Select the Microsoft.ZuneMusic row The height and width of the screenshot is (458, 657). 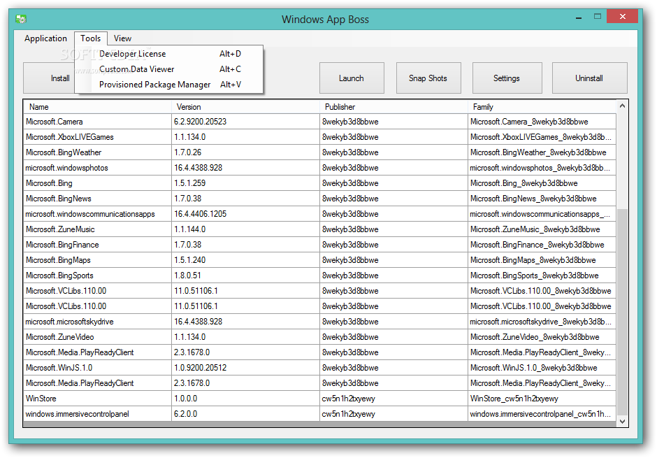(319, 229)
